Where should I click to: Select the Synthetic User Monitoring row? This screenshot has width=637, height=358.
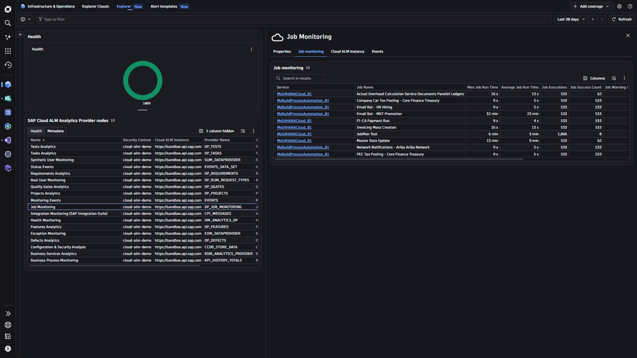click(143, 160)
